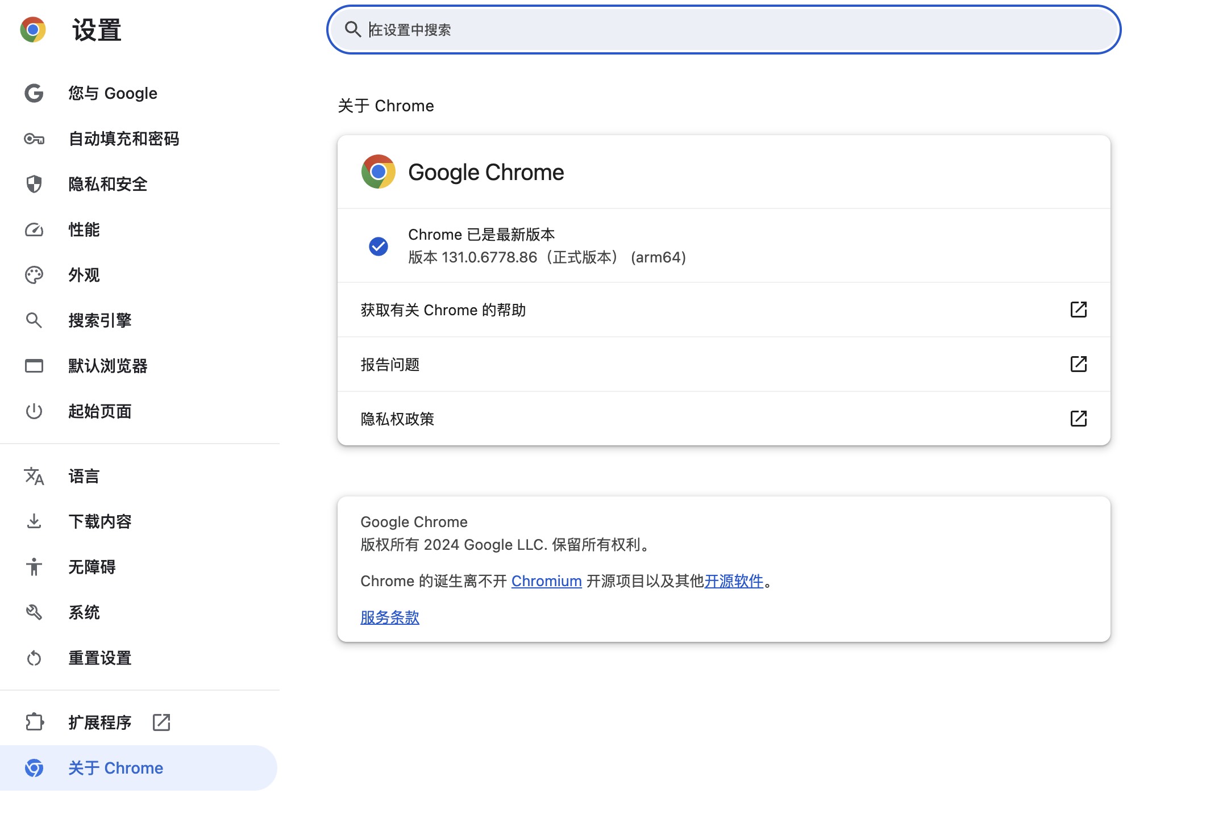Click the palette icon for appearance
1206x827 pixels.
pyautogui.click(x=34, y=275)
